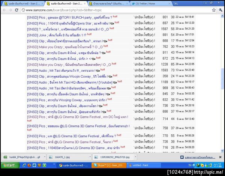Click the taskbar clock
Viewport: 225px width, 176px height.
tap(217, 165)
